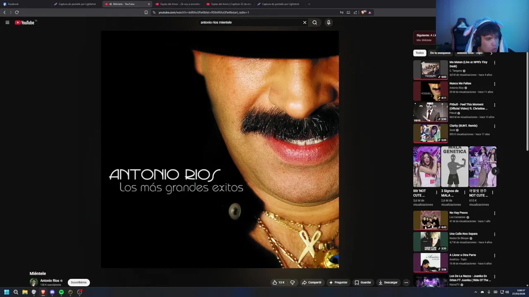Clear the search box text

click(305, 23)
